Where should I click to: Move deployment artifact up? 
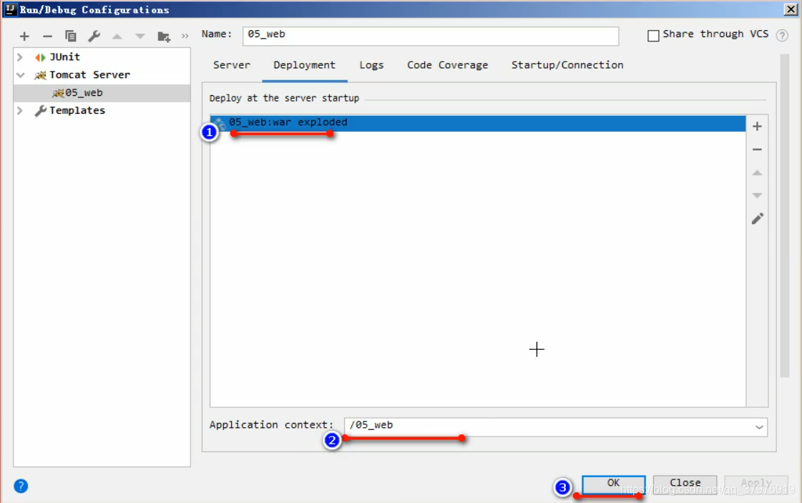[757, 173]
